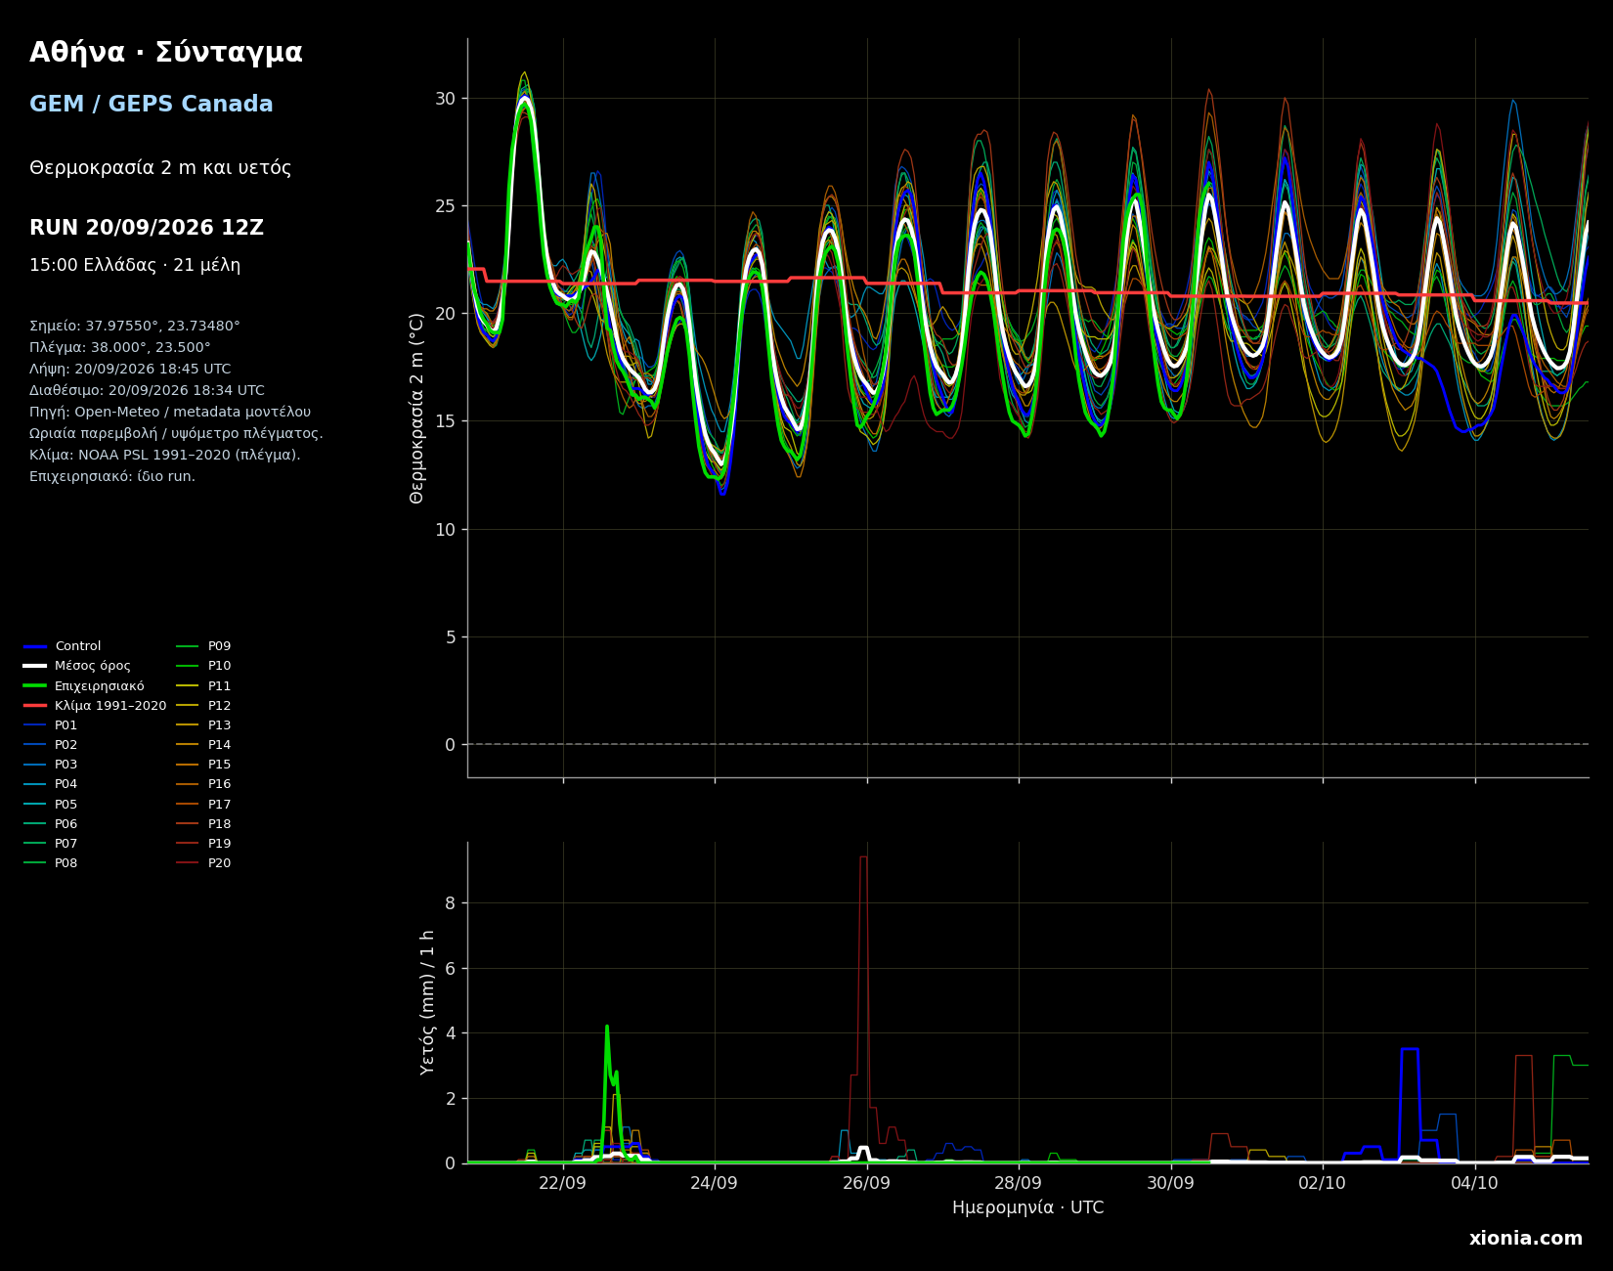Click the xionia.com watermark link

[1525, 1239]
